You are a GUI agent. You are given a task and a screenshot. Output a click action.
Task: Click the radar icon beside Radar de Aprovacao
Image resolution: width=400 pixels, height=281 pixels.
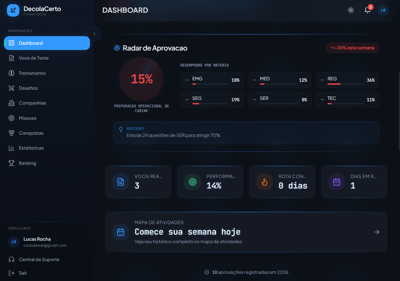117,48
